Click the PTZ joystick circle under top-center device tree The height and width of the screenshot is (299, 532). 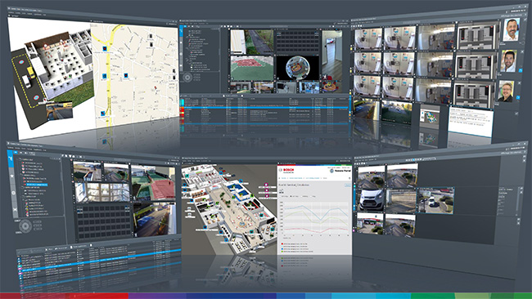point(187,78)
